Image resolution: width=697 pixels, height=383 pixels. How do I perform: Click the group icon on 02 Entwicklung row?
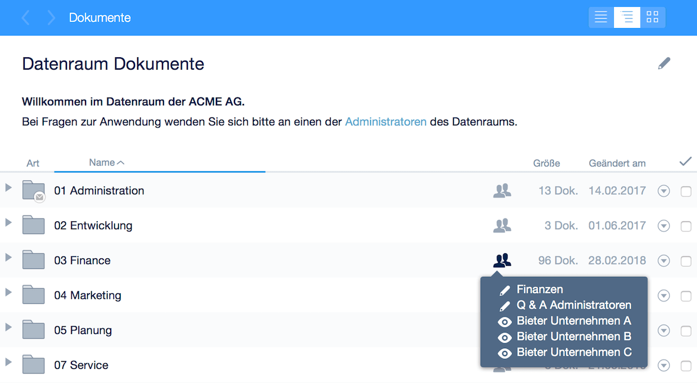(x=502, y=226)
